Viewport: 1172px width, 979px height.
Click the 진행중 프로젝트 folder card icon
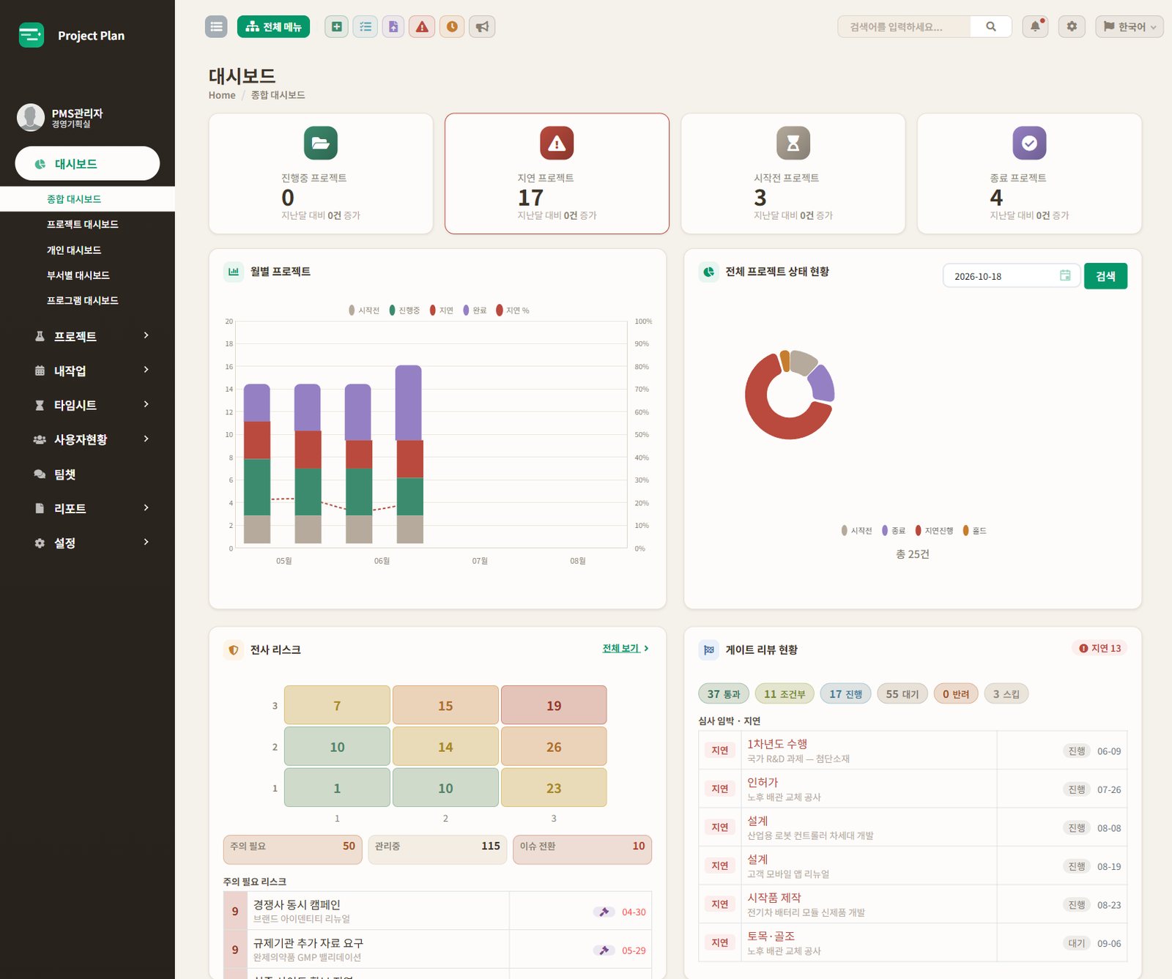(321, 143)
